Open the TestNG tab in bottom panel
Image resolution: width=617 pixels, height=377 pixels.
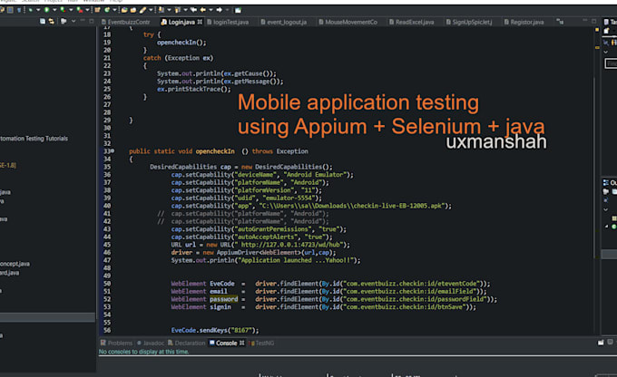click(261, 343)
